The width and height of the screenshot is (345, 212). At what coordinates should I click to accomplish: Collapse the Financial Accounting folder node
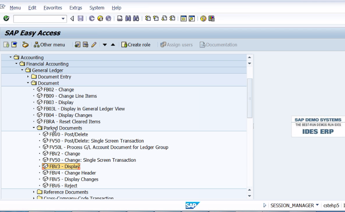(x=16, y=64)
